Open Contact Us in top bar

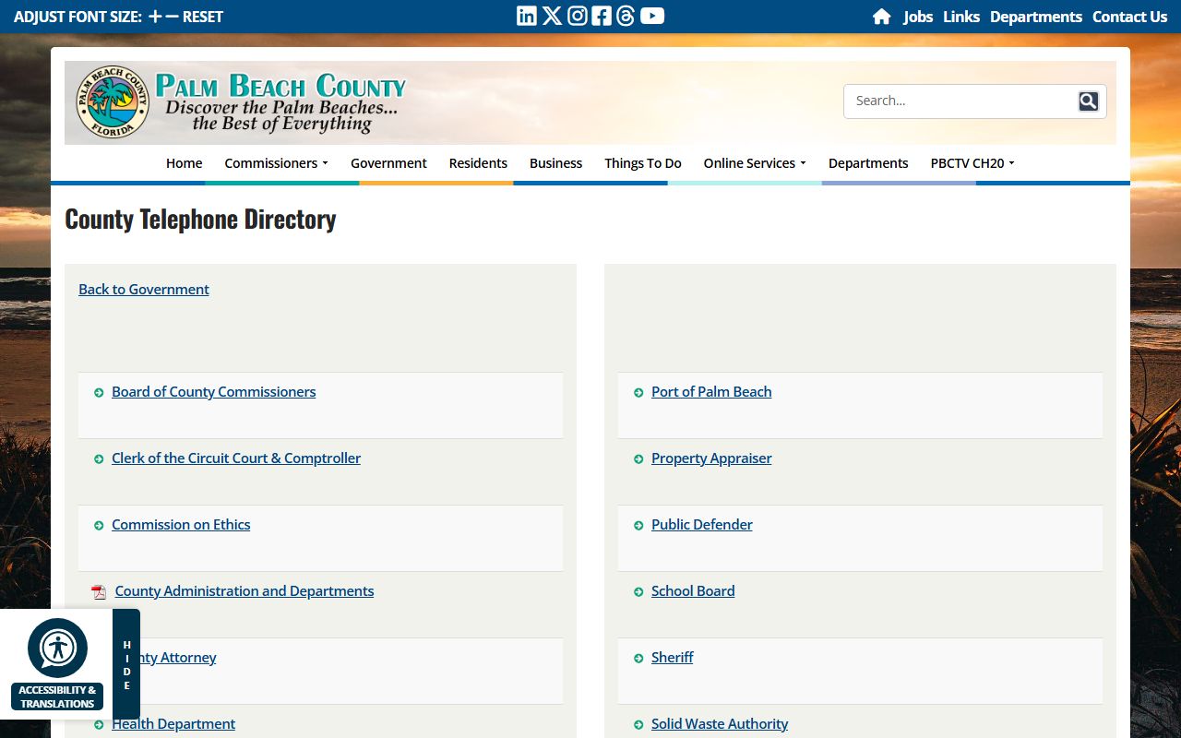[1129, 17]
